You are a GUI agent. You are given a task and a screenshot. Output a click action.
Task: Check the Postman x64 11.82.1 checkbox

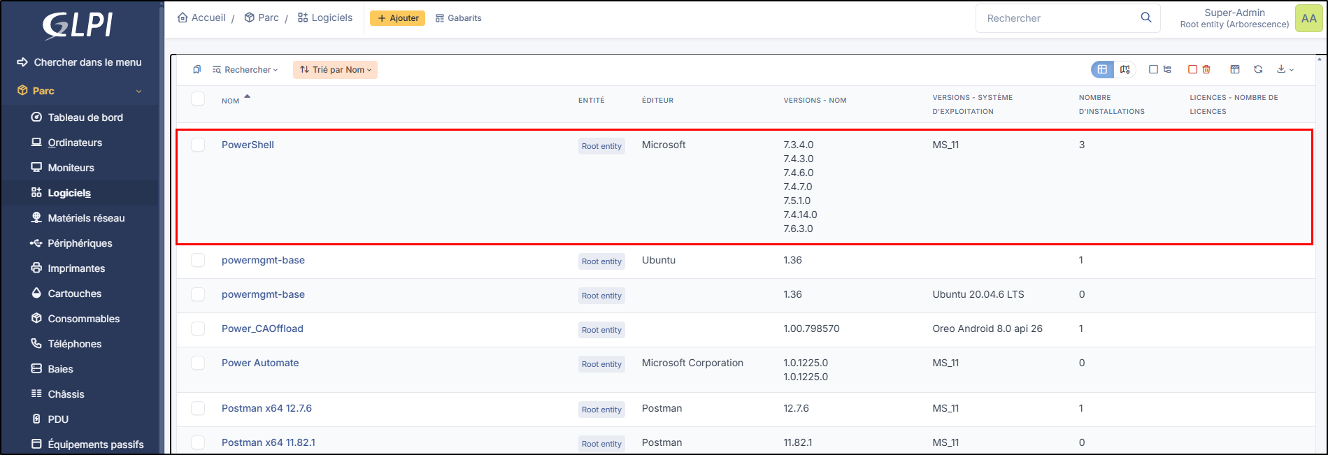click(x=198, y=442)
